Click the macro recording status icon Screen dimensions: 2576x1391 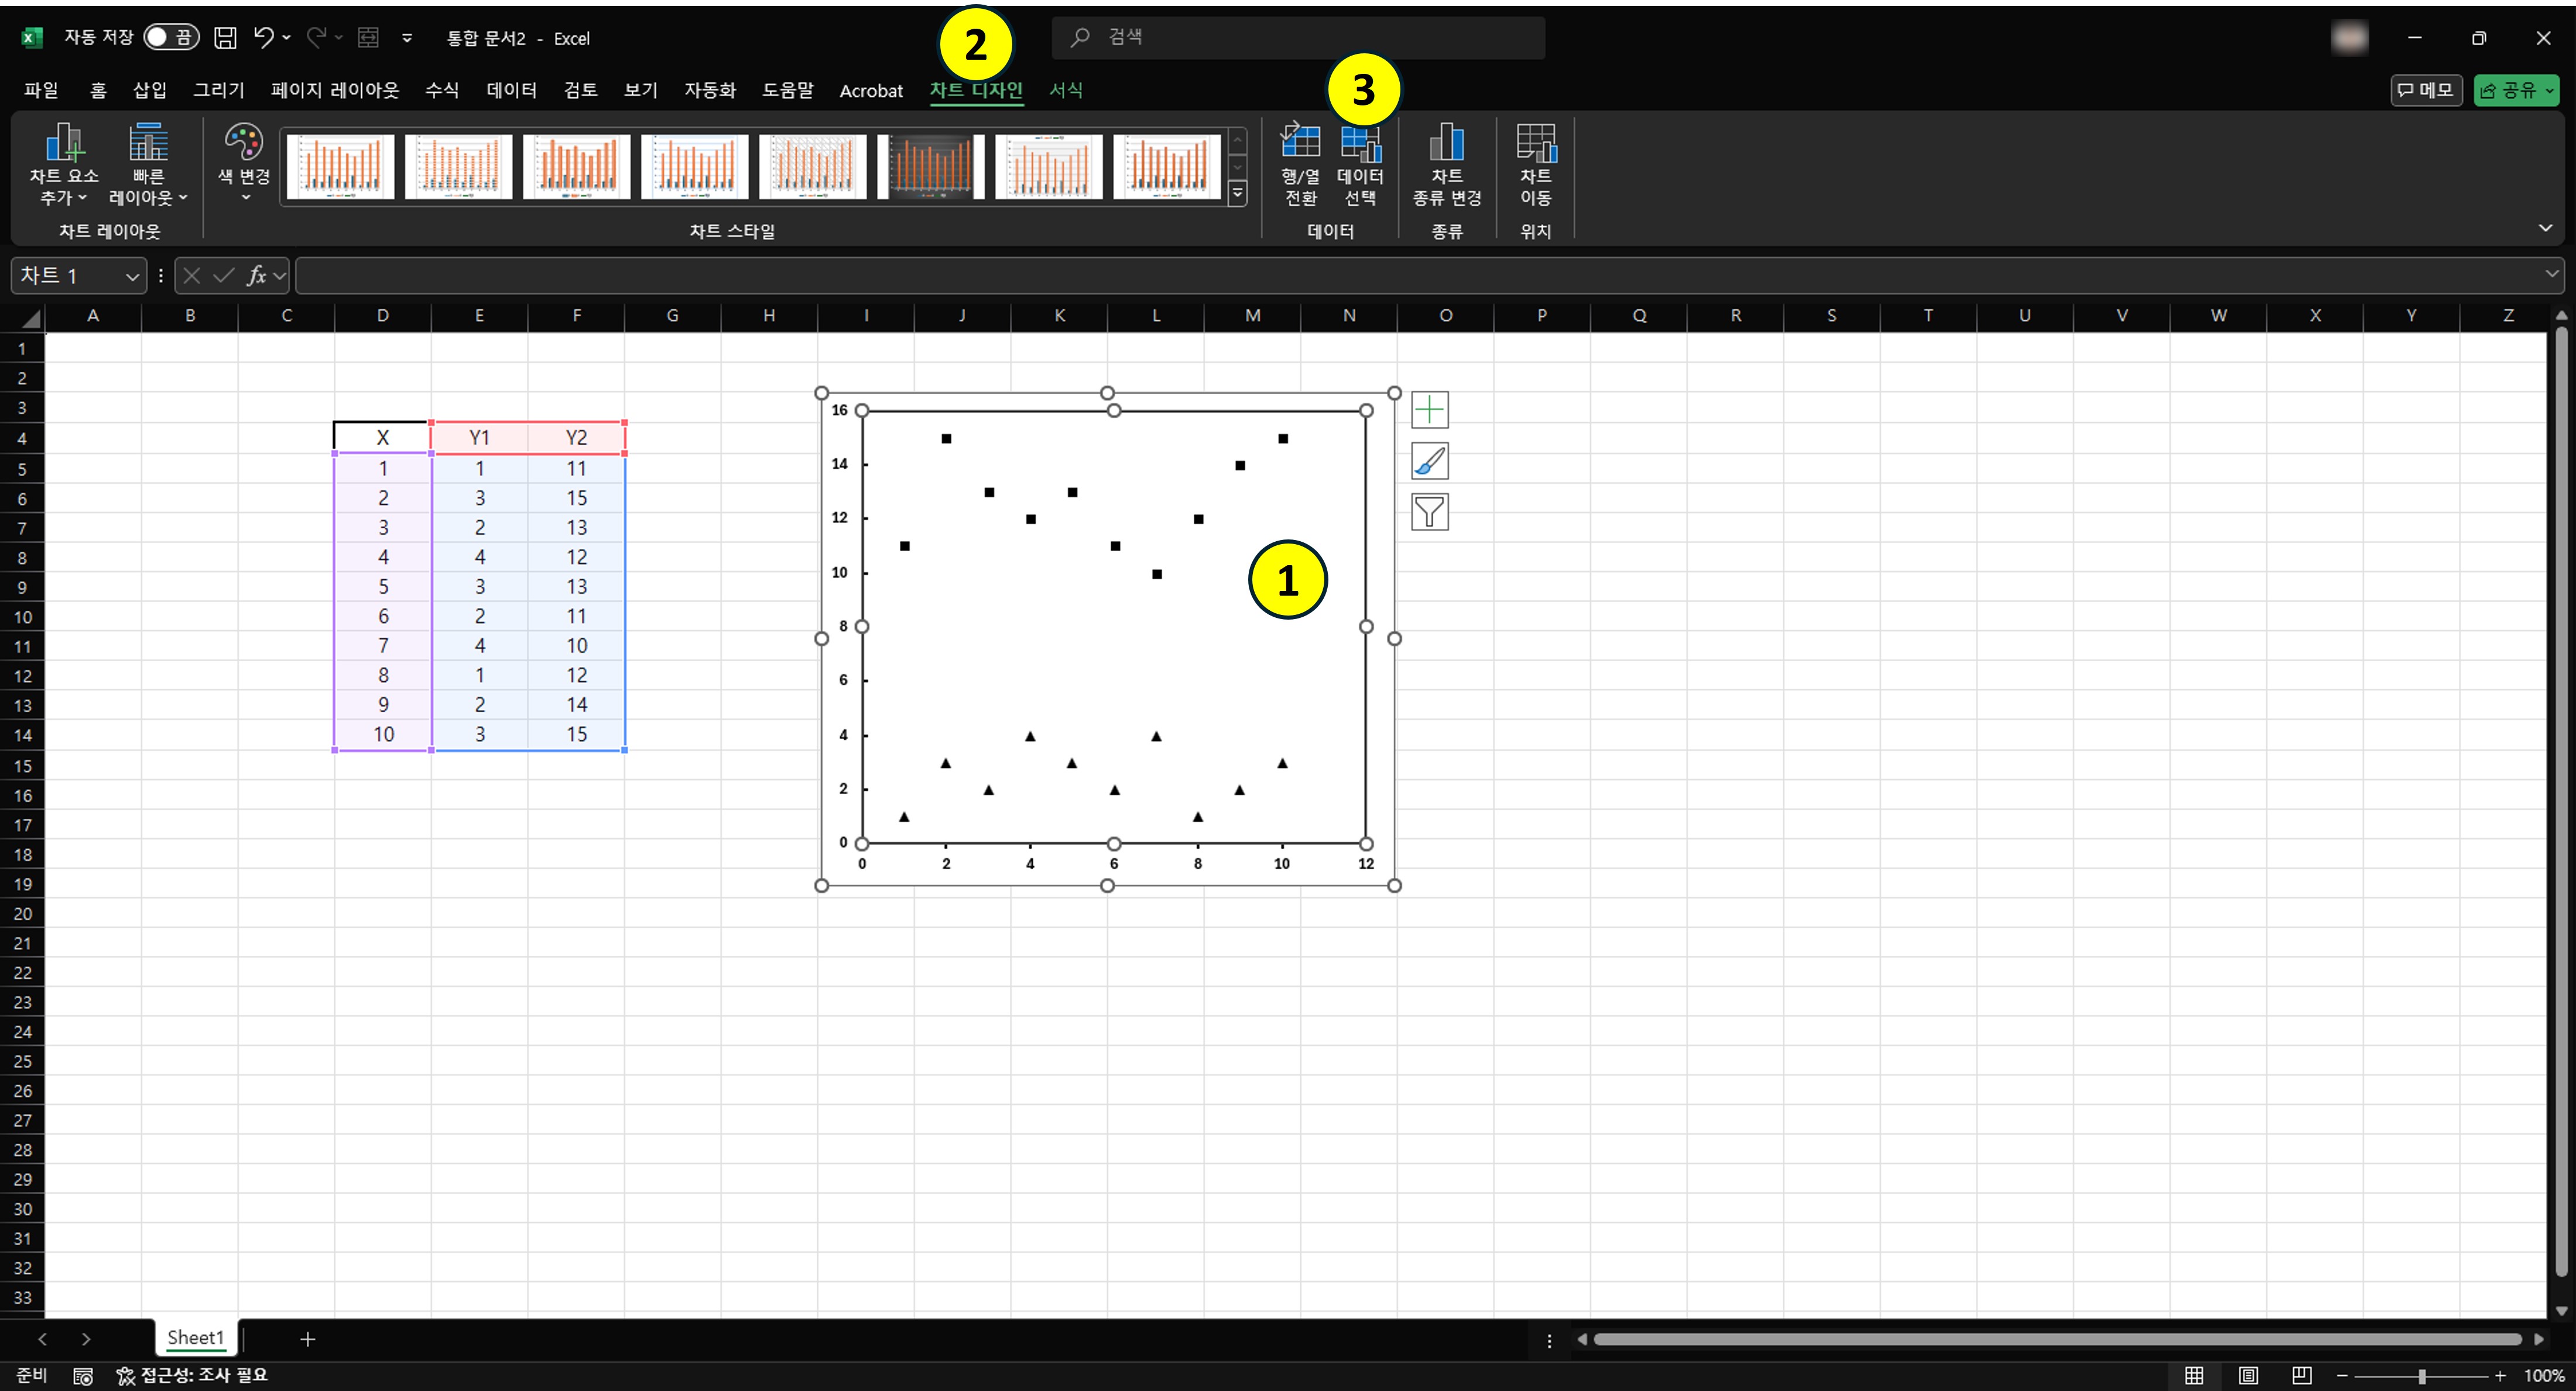pyautogui.click(x=83, y=1376)
